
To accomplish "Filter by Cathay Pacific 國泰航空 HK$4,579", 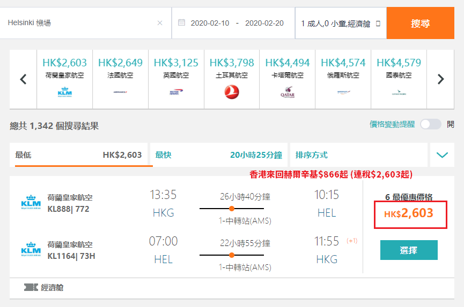I will [x=399, y=79].
